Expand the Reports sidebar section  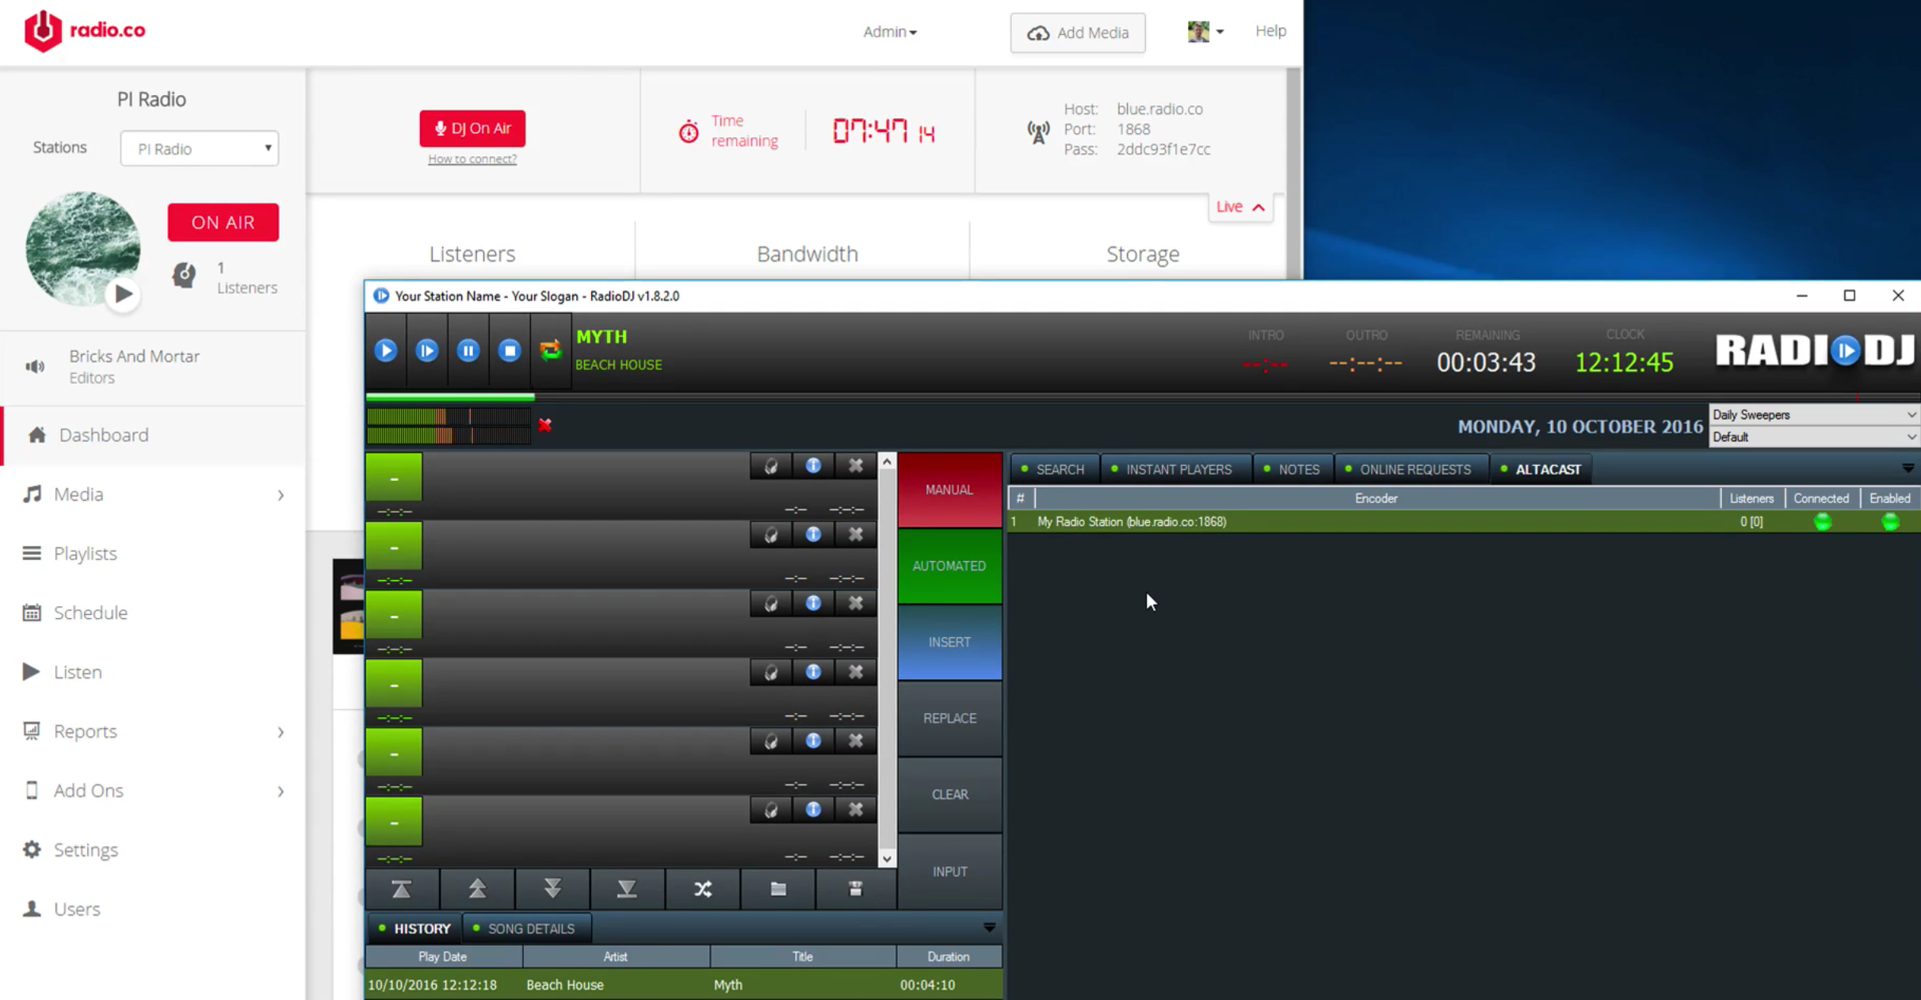pyautogui.click(x=281, y=731)
